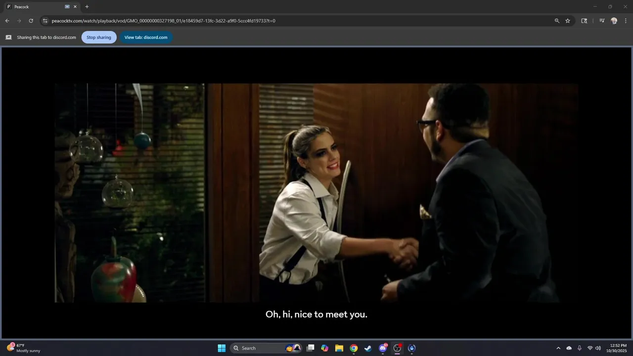633x356 pixels.
Task: Open Discord from taskbar
Action: click(x=383, y=348)
